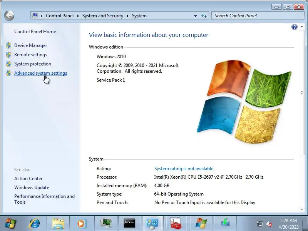
Task: Click the Service Pack 1 text
Action: point(110,80)
